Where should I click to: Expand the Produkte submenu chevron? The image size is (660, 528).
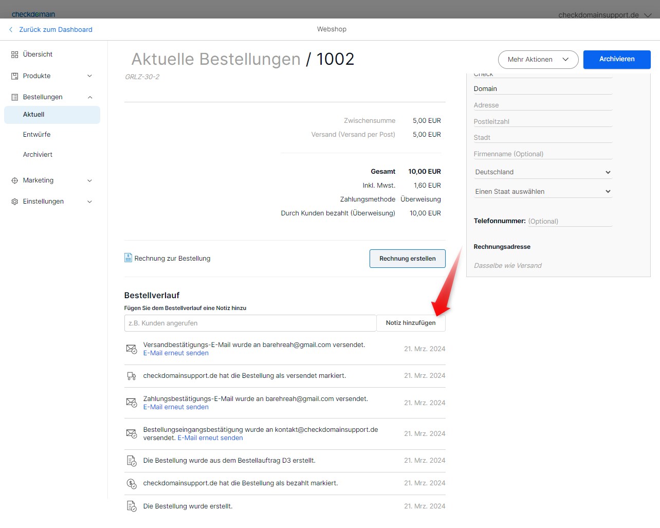(x=89, y=76)
